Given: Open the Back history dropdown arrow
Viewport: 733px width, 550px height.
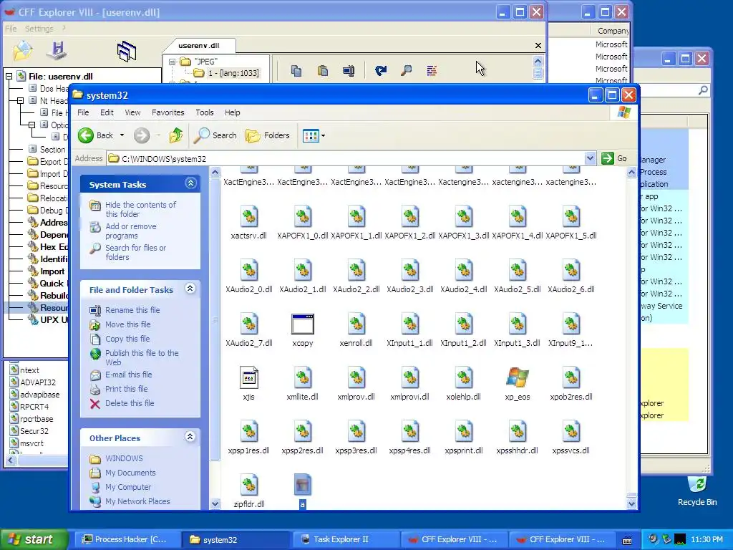Looking at the screenshot, I should (x=122, y=135).
